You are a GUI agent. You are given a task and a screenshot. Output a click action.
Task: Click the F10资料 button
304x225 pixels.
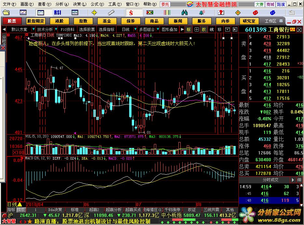(67, 30)
